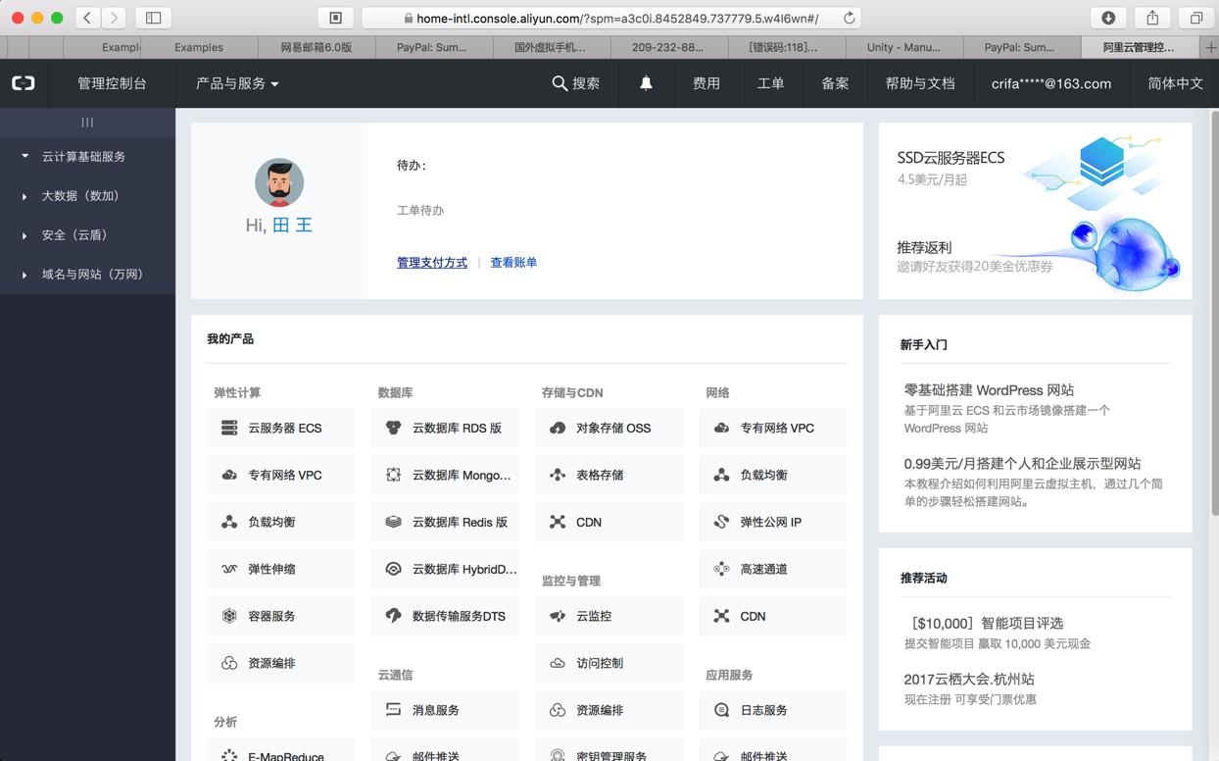Open the 云服务器 ECS product icon
The width and height of the screenshot is (1219, 761).
pos(229,428)
